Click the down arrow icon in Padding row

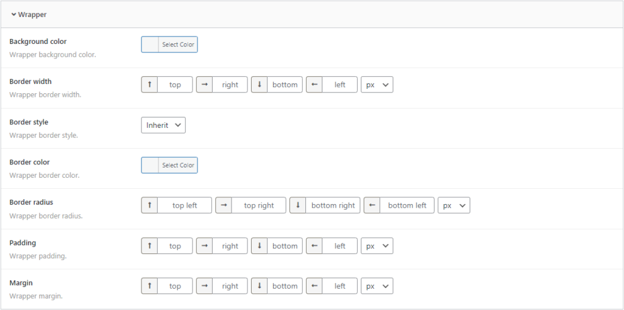click(x=260, y=246)
